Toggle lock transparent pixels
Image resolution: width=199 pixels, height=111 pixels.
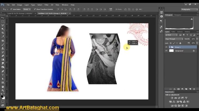[171, 43]
